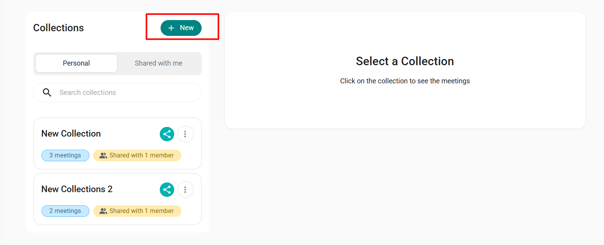The width and height of the screenshot is (604, 245).
Task: Focus the Search collections field
Action: coord(117,93)
